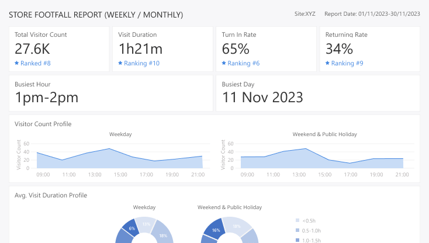Click the 1pm-2pm busiest hour value
The width and height of the screenshot is (429, 243).
click(x=47, y=98)
